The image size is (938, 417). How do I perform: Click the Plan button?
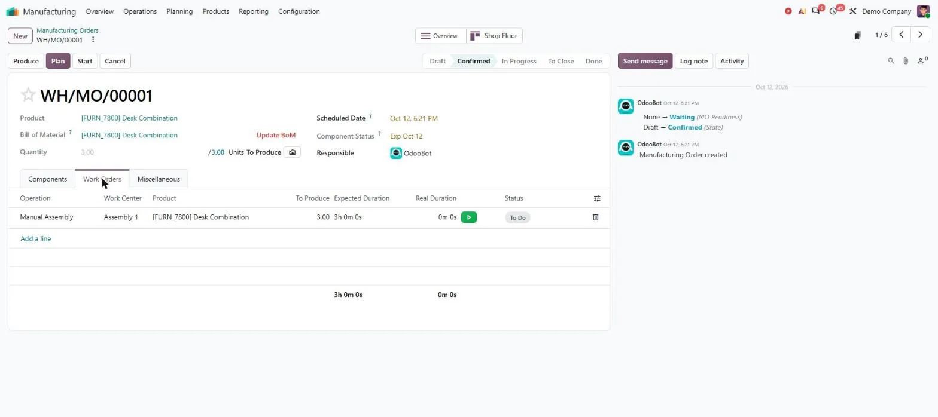coord(58,61)
